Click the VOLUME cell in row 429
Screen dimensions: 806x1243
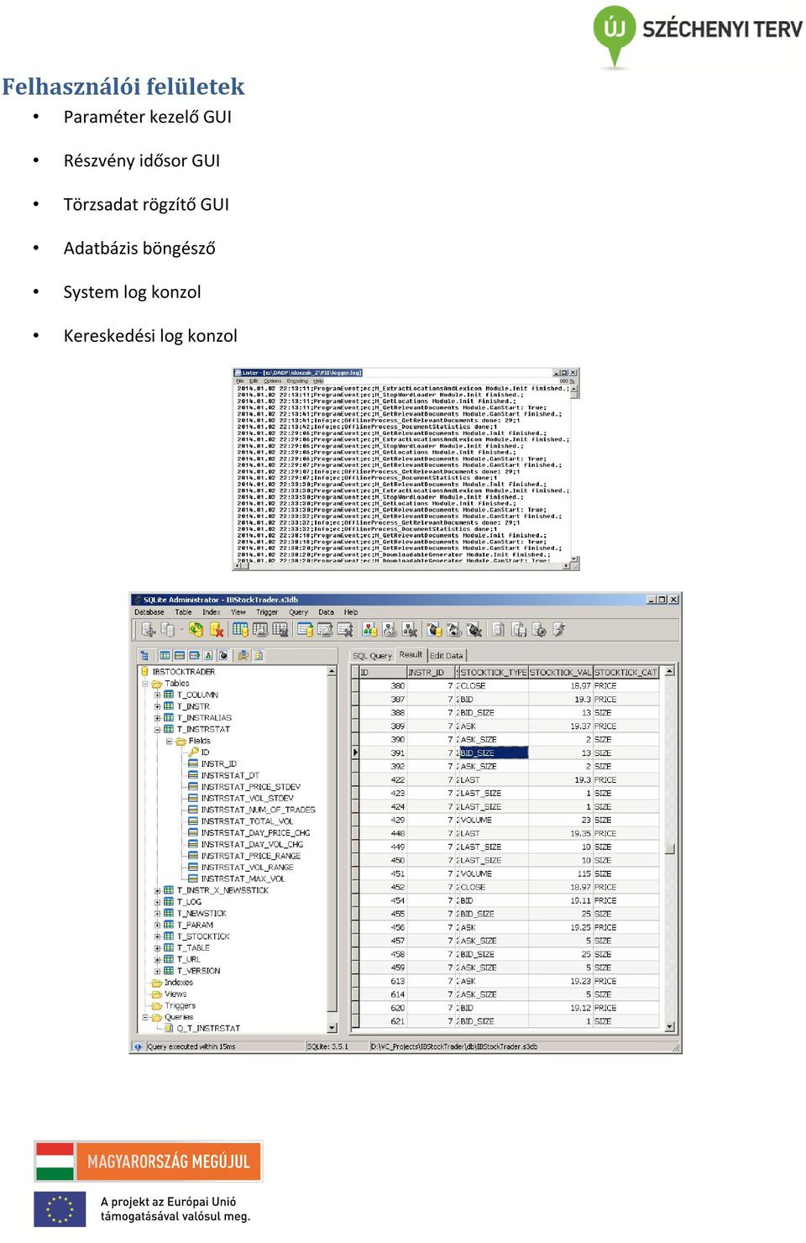494,820
